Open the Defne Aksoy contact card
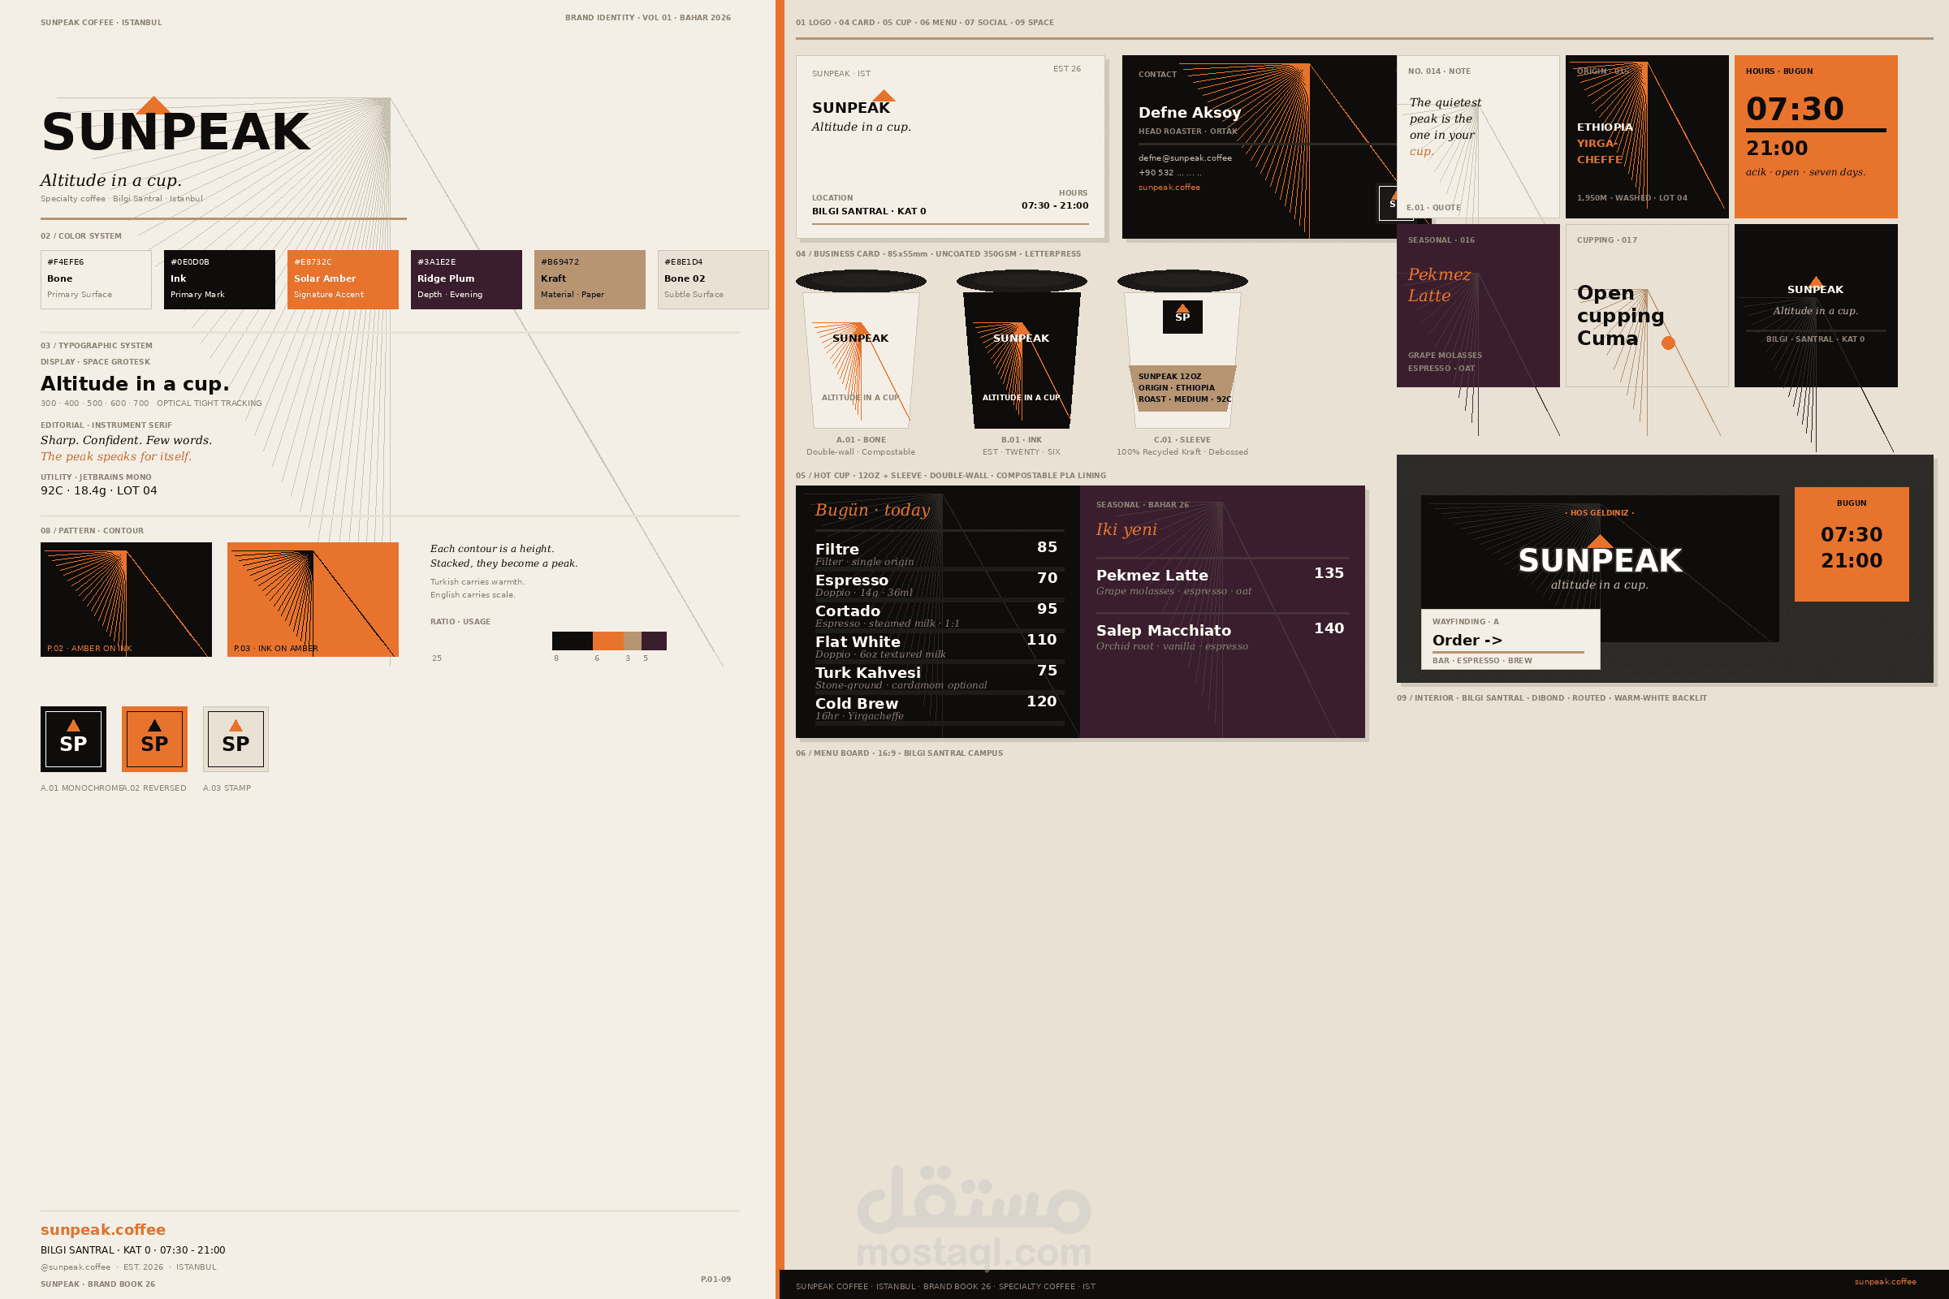The width and height of the screenshot is (1949, 1299). (1260, 147)
